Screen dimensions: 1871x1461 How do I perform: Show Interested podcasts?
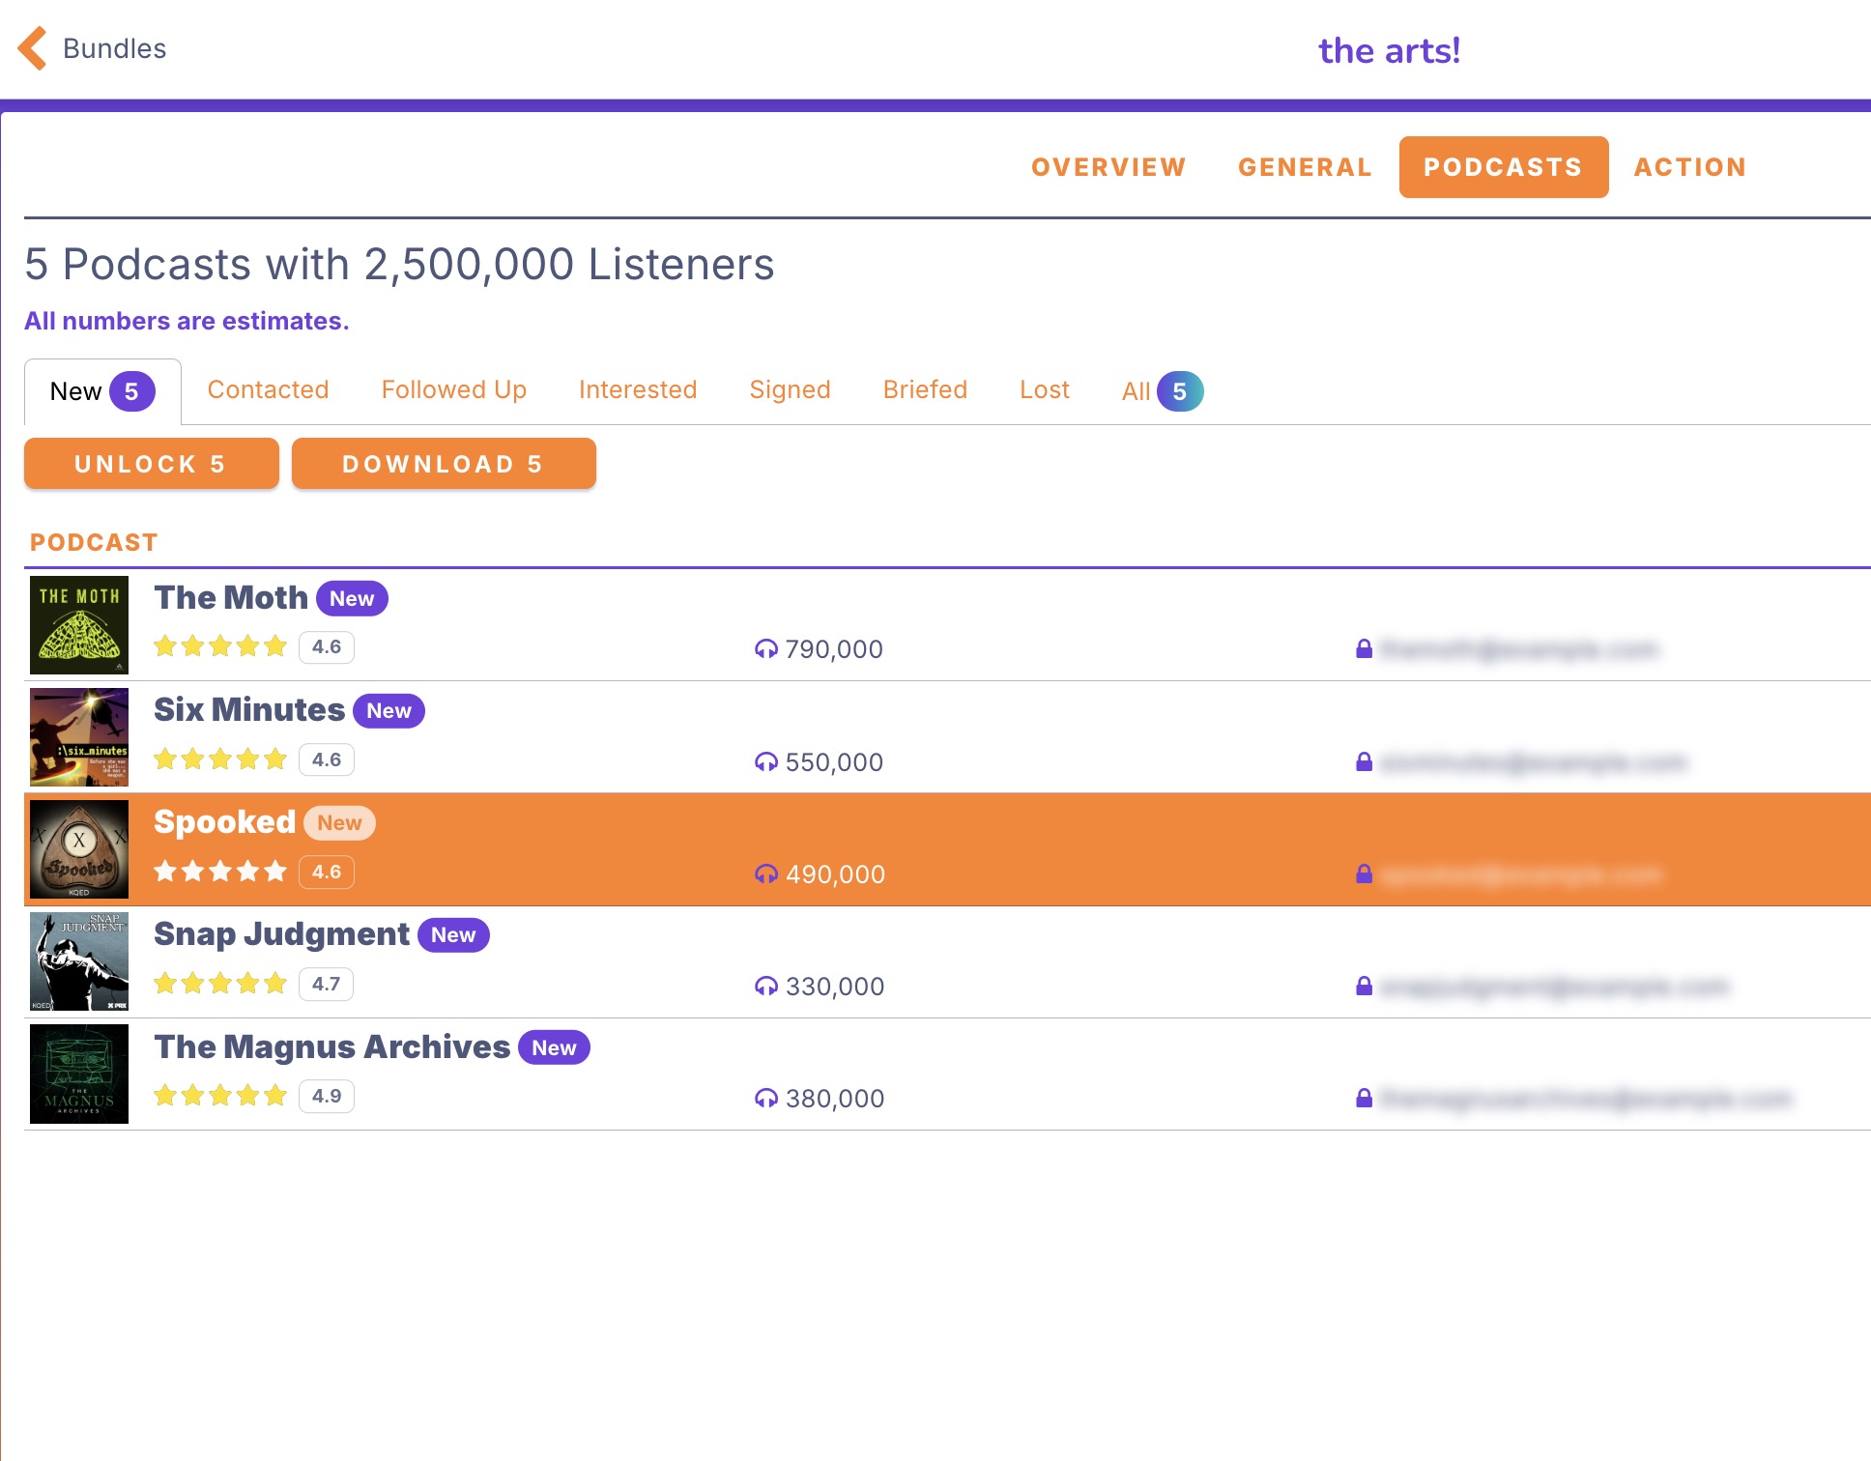638,389
